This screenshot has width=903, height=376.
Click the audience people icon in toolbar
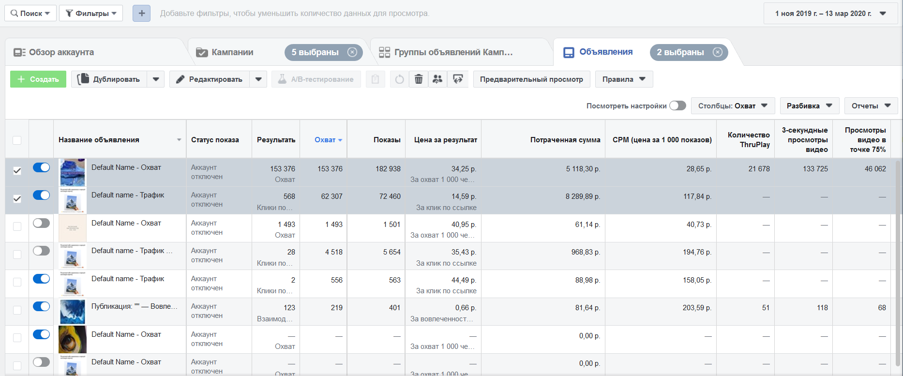pos(437,79)
